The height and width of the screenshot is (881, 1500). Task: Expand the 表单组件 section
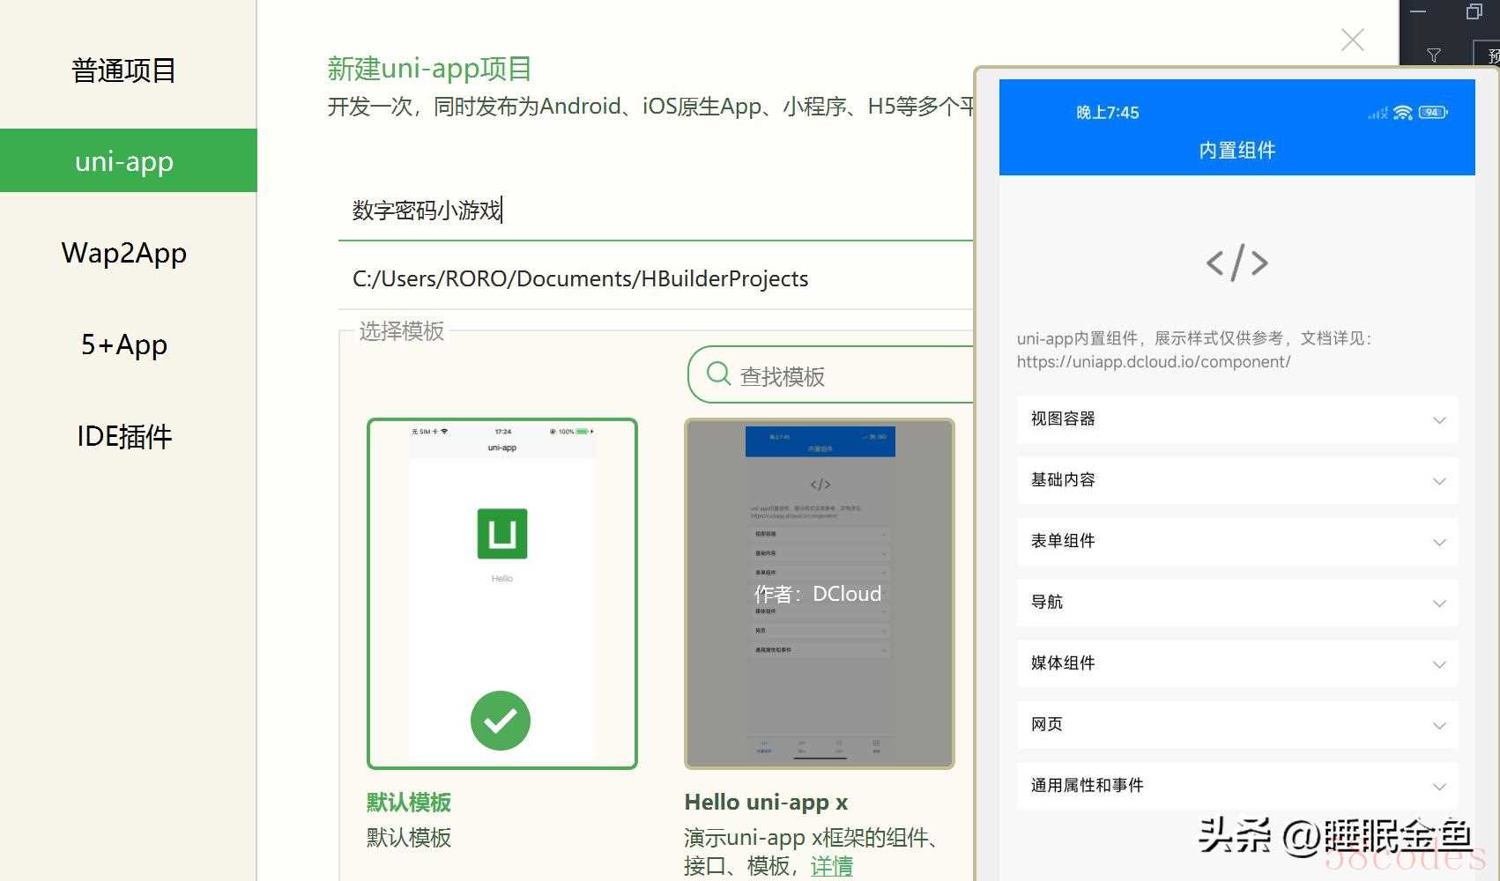coord(1236,541)
